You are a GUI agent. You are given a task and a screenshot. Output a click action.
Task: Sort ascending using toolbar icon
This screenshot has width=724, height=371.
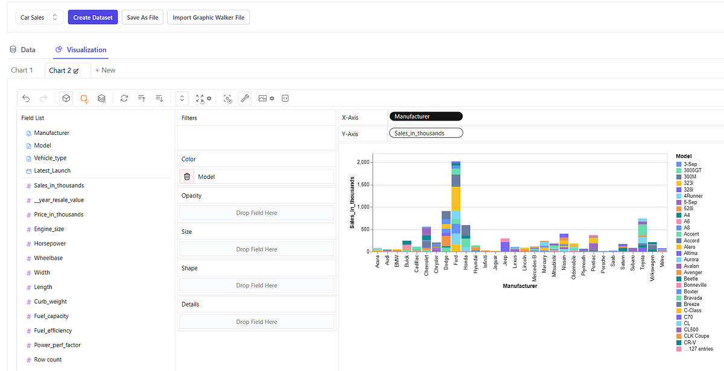click(142, 98)
